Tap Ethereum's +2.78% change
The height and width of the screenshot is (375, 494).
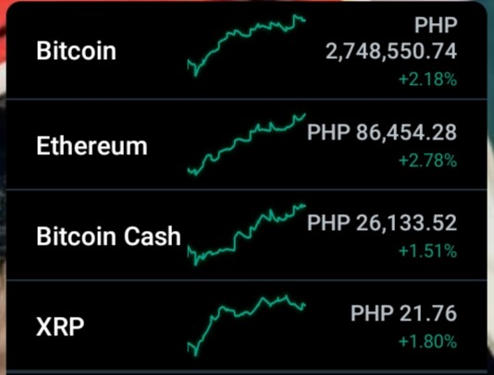(427, 161)
